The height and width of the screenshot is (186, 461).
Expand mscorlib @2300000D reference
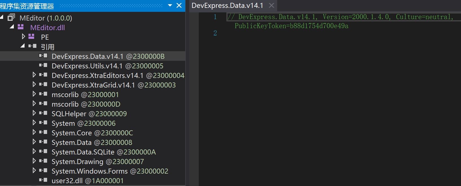(x=34, y=103)
